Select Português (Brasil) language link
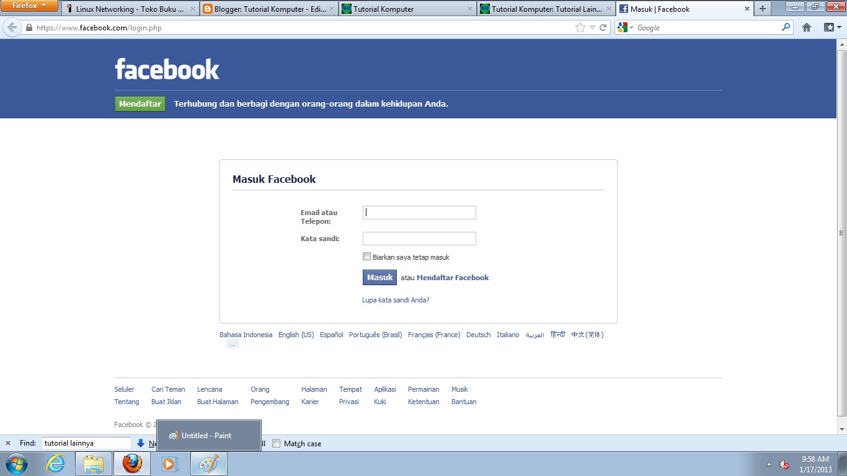The height and width of the screenshot is (476, 847). 376,335
